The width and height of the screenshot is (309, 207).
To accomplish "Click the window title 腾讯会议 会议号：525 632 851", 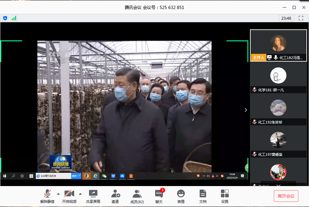I will click(x=154, y=7).
